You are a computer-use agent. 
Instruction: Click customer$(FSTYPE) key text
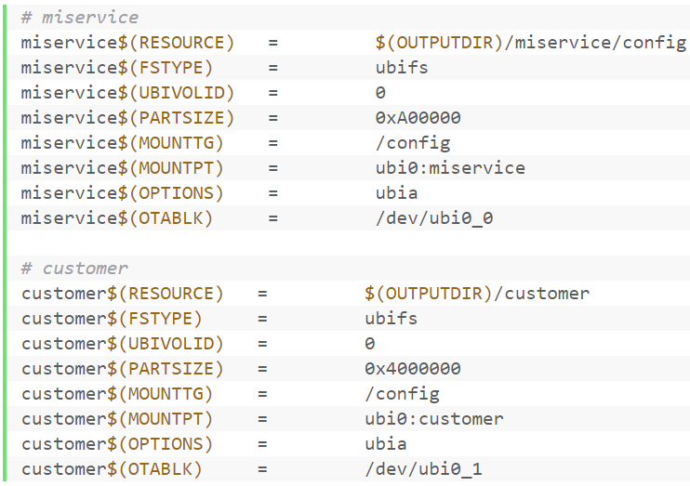(112, 319)
